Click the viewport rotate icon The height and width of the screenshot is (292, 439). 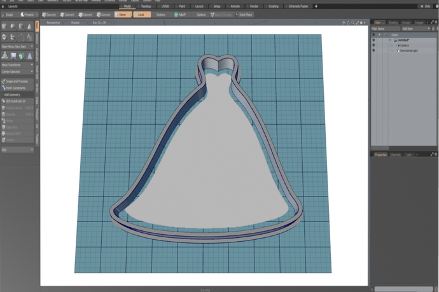pyautogui.click(x=348, y=23)
